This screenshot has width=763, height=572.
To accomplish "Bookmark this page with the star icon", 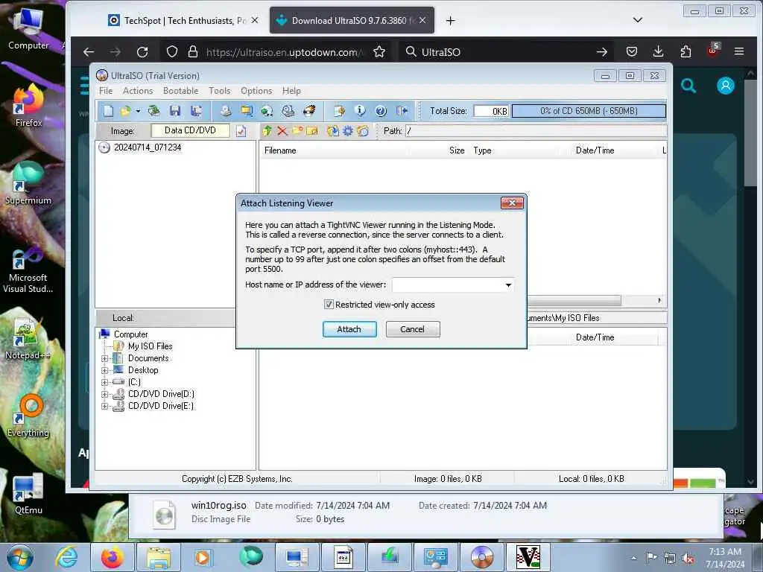I will click(379, 52).
